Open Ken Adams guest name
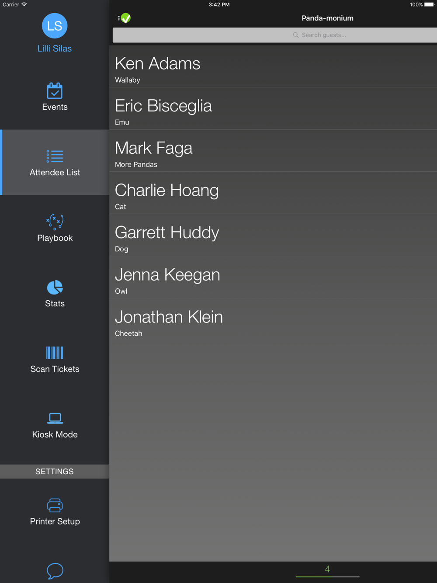 [157, 64]
